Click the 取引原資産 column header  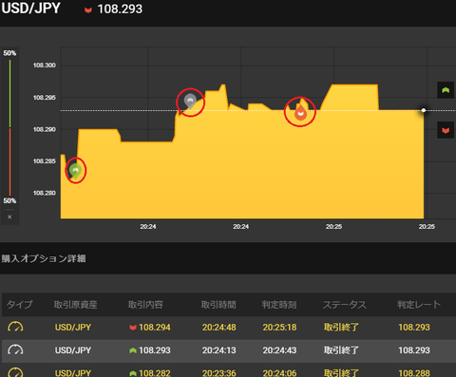(x=75, y=305)
